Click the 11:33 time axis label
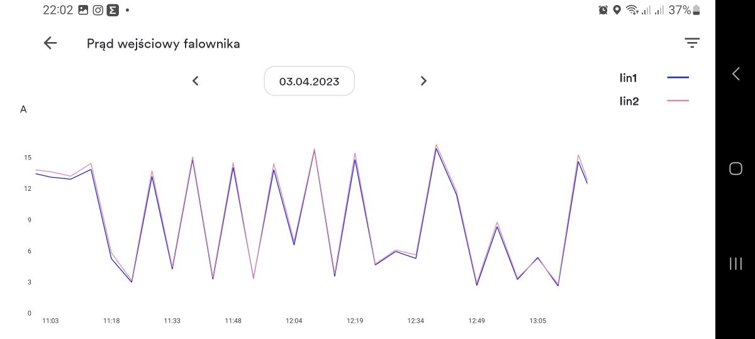Viewport: 755px width, 339px height. click(172, 321)
